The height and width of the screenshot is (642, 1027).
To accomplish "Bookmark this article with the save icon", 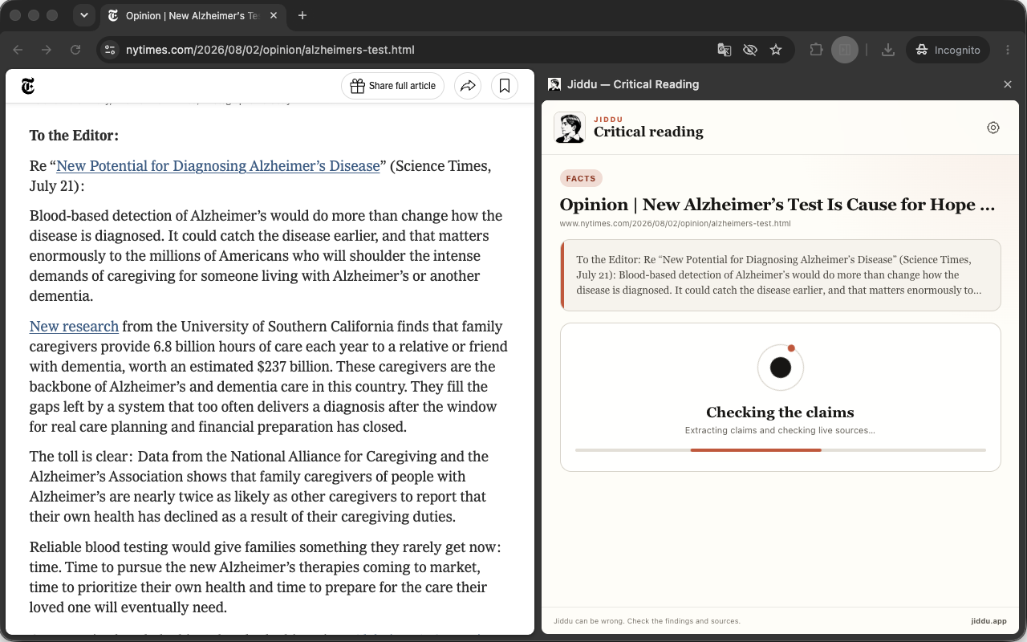I will pos(505,86).
